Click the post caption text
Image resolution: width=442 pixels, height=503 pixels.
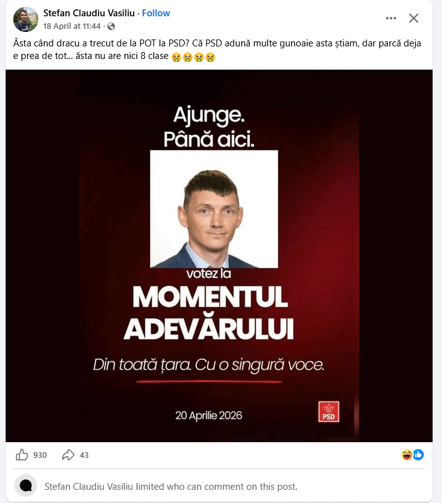coord(217,50)
